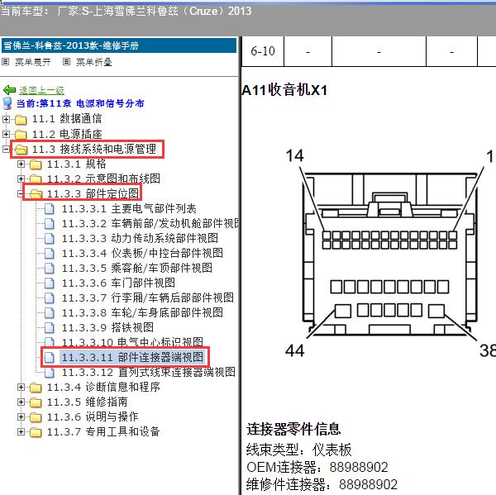Select 11.3 接线系统和电源管理
This screenshot has height=495, width=496.
coord(94,149)
